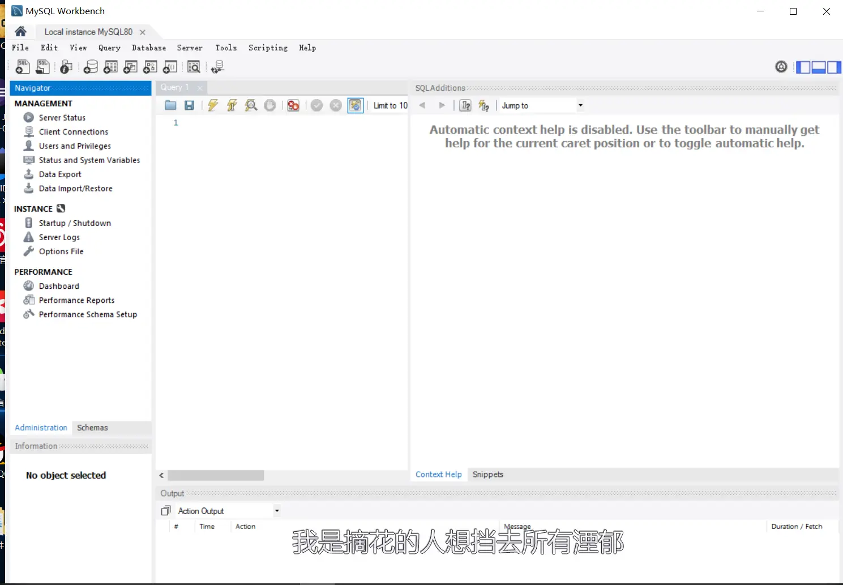Click the query editor horizontal scrollbar
Screen dimensions: 843x585
tap(216, 475)
